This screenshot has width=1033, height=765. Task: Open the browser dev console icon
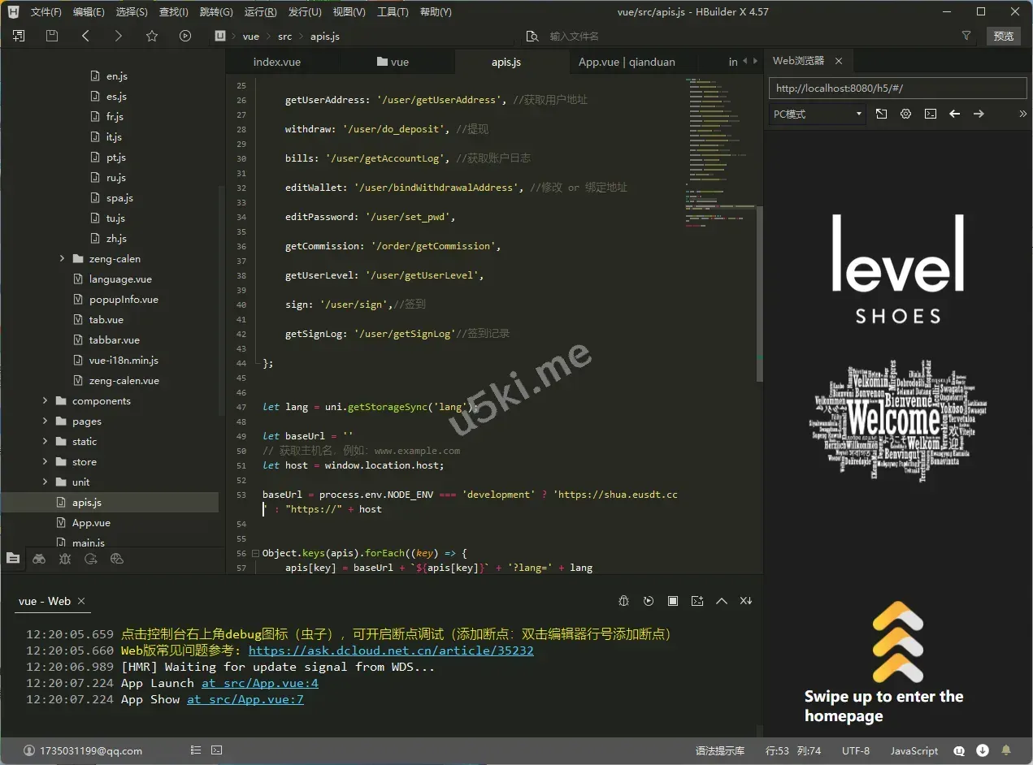(930, 115)
